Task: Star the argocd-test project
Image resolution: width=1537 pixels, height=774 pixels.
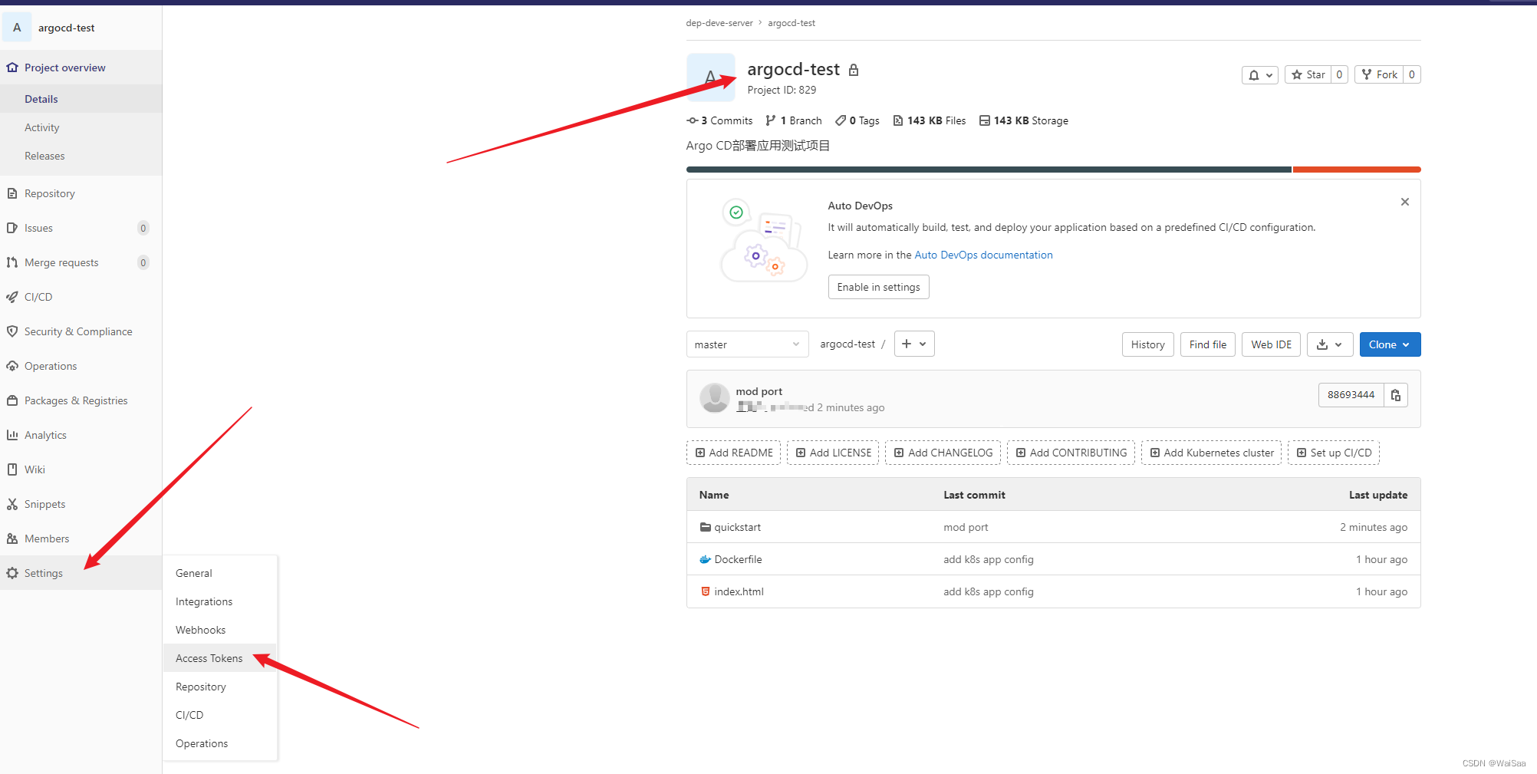Action: tap(1308, 74)
